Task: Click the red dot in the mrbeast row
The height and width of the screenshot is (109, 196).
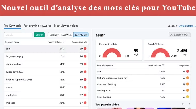Action: pyautogui.click(x=85, y=103)
